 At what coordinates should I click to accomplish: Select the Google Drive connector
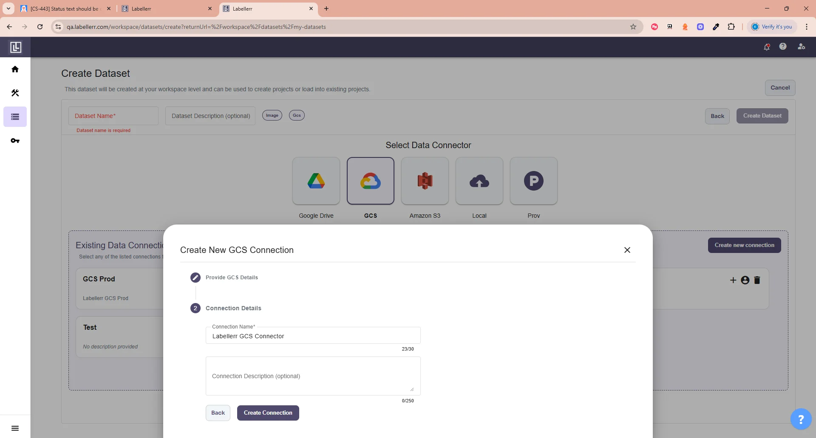[x=316, y=181]
